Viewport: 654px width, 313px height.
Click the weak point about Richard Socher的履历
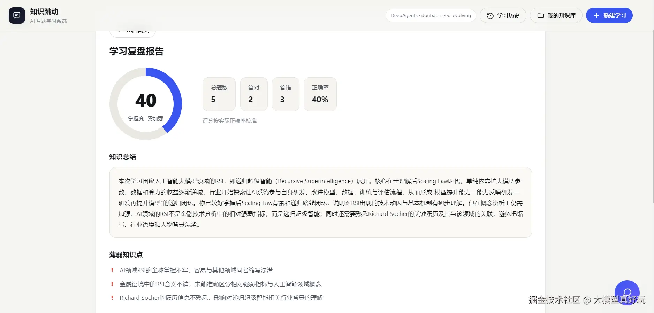pos(221,298)
